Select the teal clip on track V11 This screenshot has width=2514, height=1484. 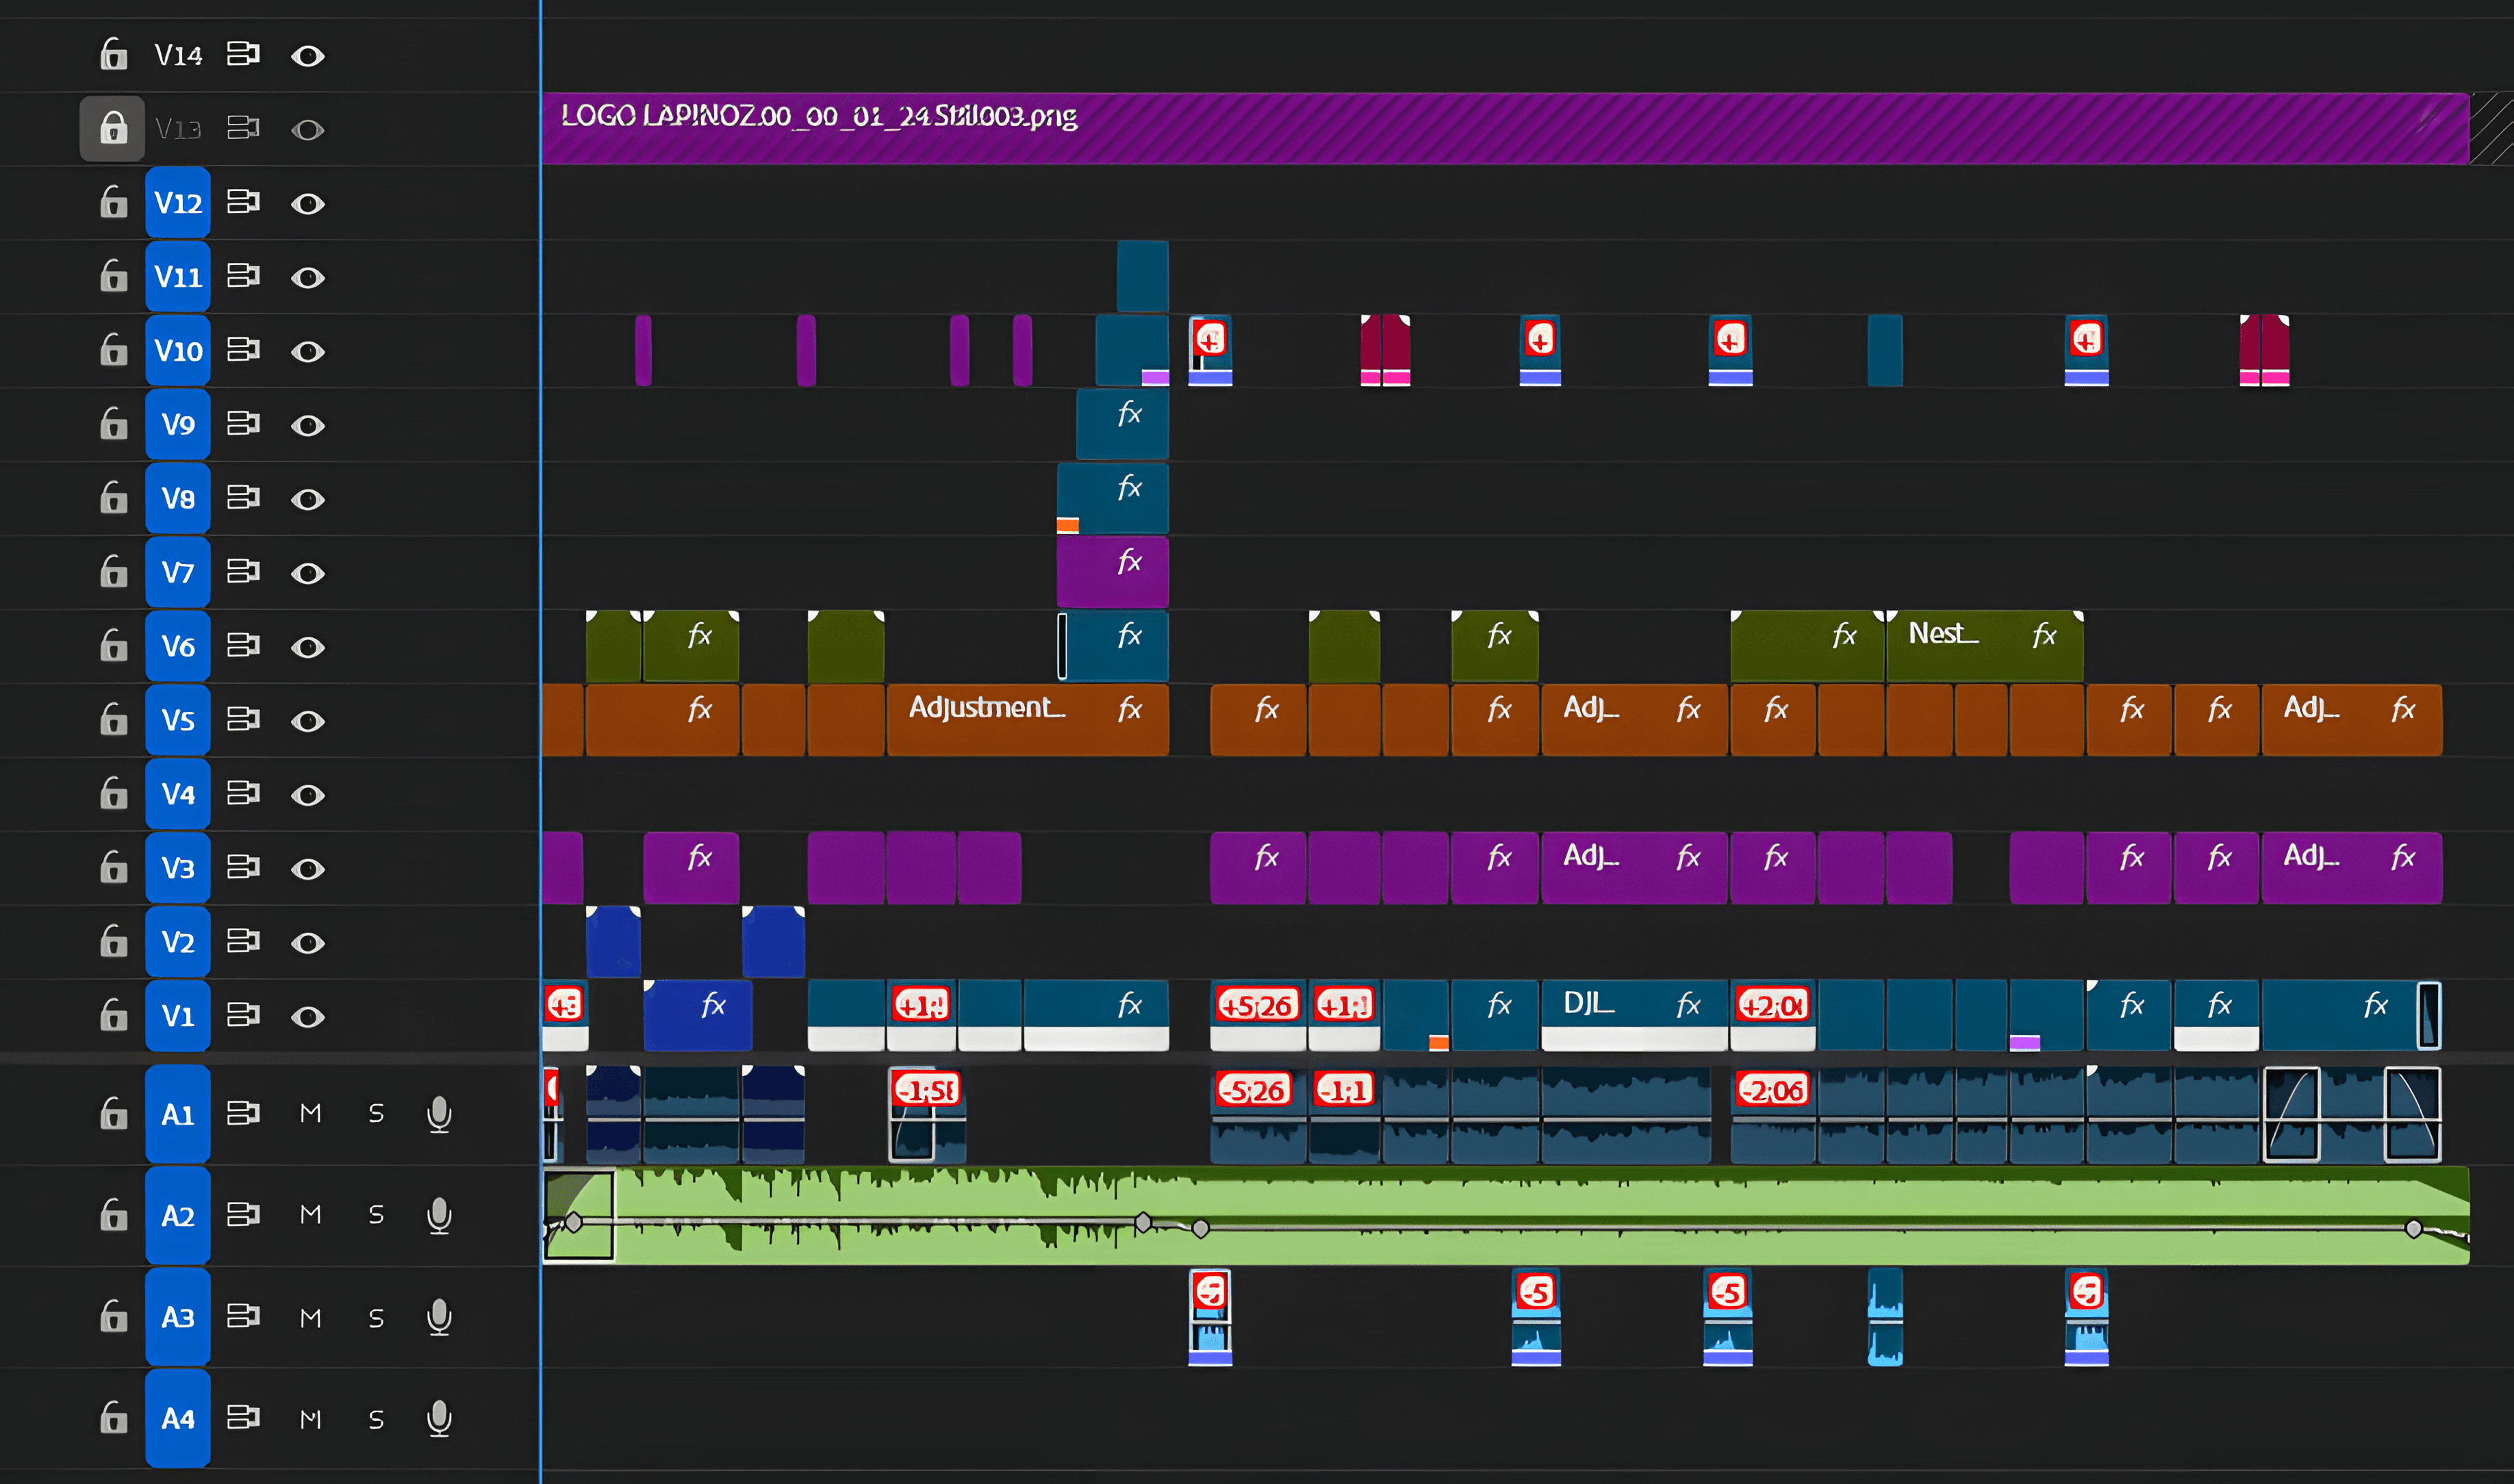pyautogui.click(x=1142, y=276)
